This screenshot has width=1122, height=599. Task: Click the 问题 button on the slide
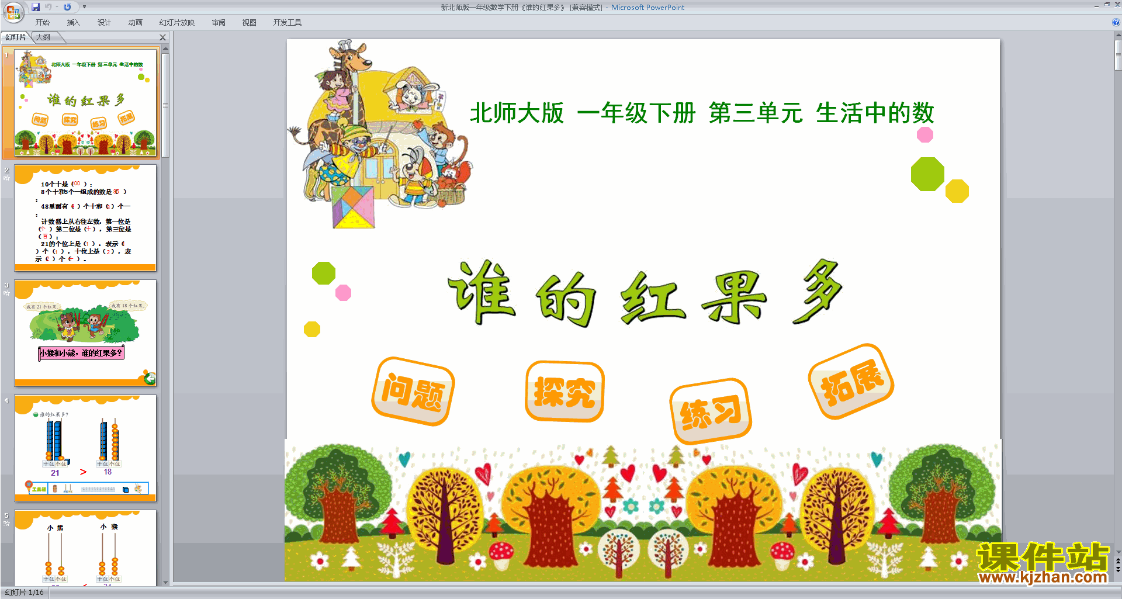pos(413,392)
